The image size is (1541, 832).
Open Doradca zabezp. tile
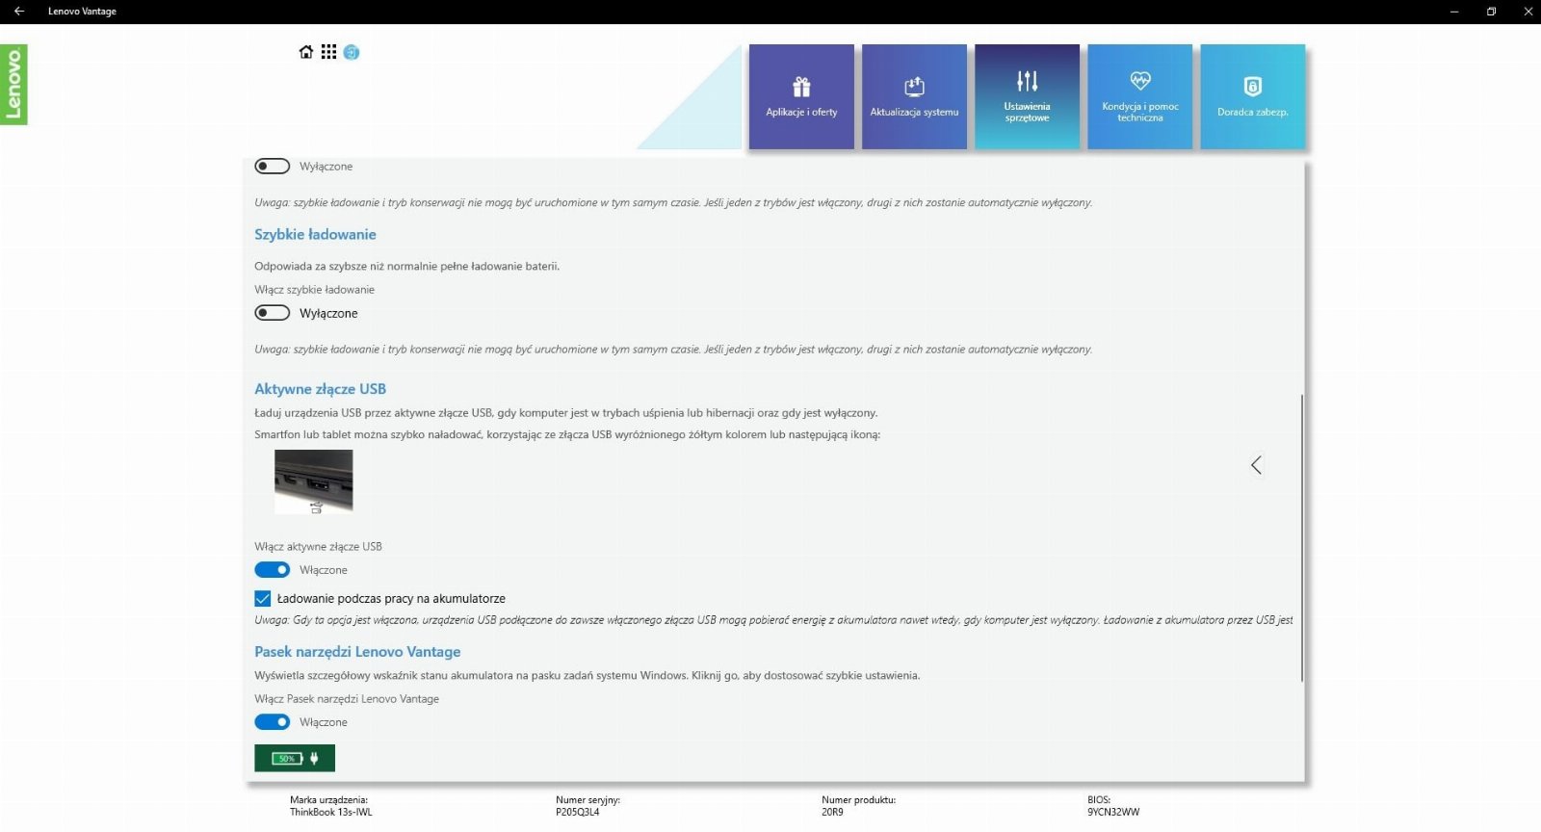pyautogui.click(x=1252, y=96)
